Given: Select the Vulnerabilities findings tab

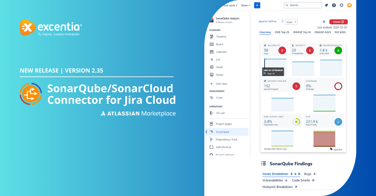Looking at the screenshot, I should (275, 180).
